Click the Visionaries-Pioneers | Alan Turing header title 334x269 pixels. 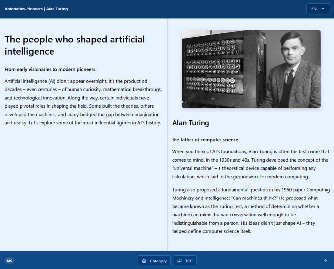[x=36, y=9]
